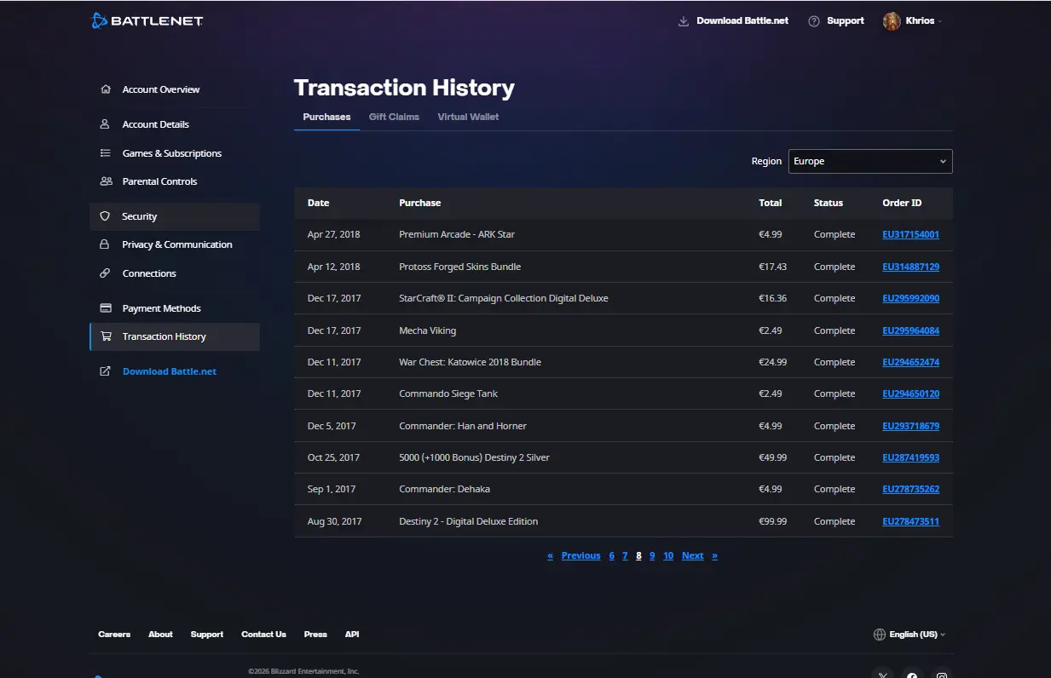Click the Parental Controls people icon

106,181
